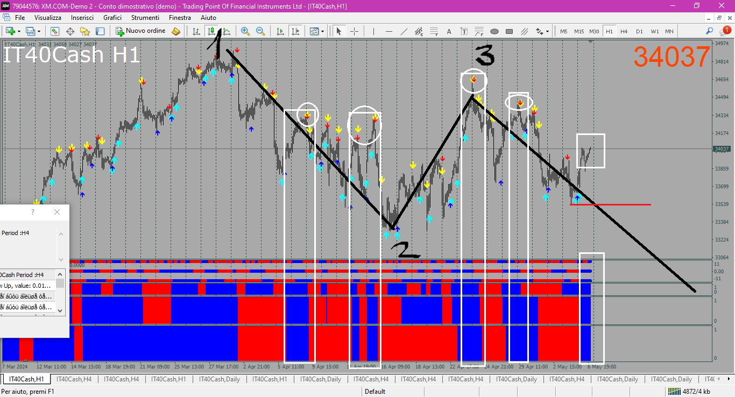This screenshot has height=397, width=735.
Task: Toggle chart shift from right border
Action: point(295,31)
